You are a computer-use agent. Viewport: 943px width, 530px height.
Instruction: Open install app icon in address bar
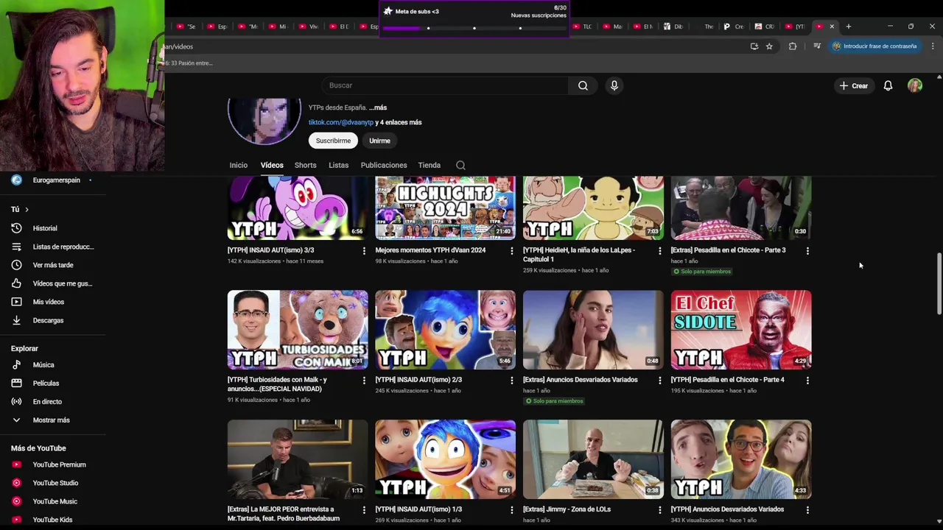(754, 46)
